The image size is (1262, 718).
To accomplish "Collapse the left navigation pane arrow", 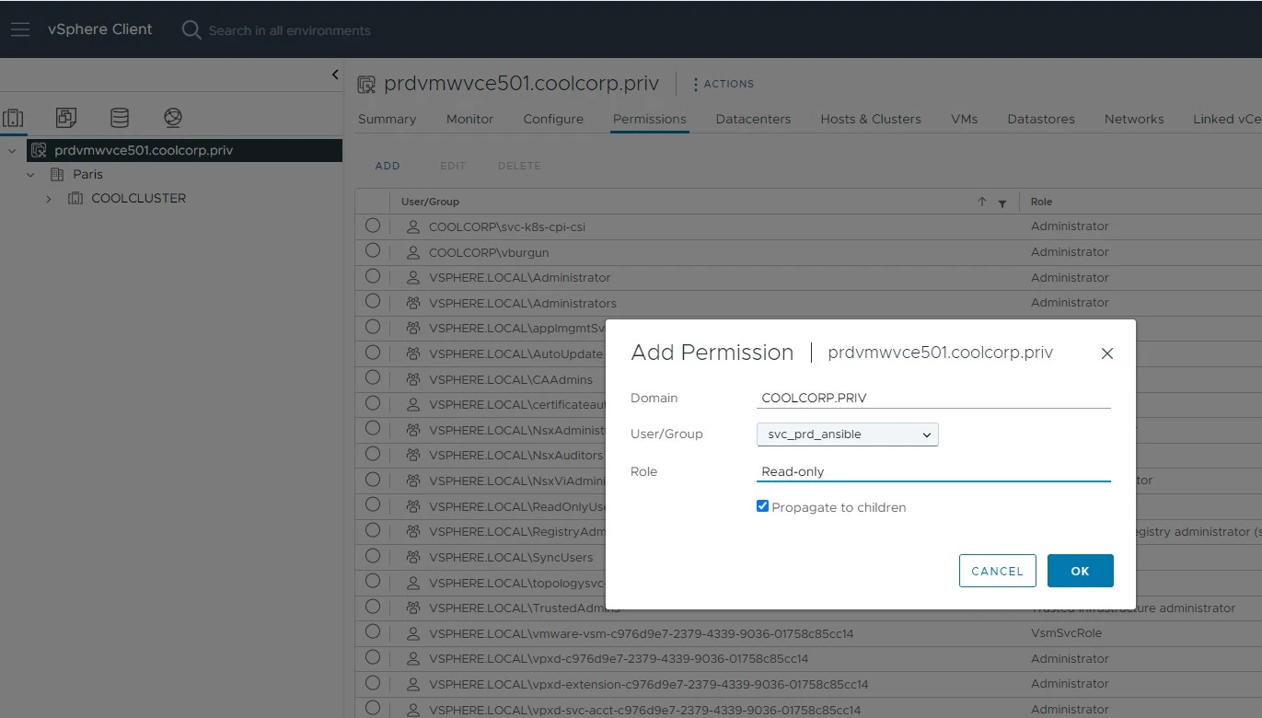I will pos(335,75).
